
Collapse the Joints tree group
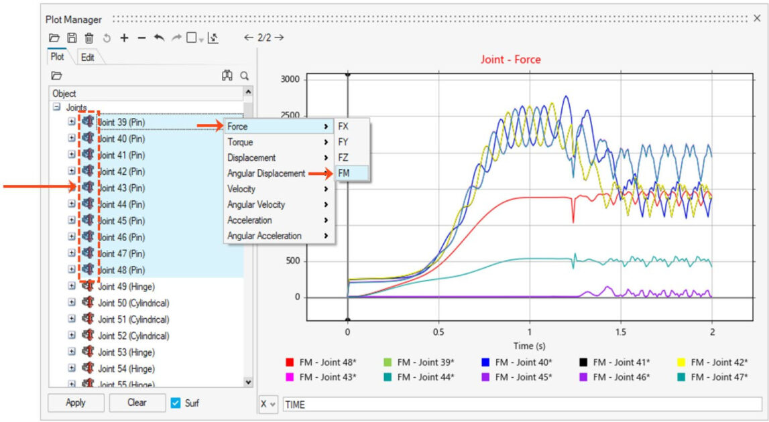[57, 107]
